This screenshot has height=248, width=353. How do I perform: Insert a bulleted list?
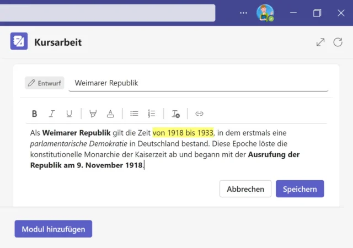(x=134, y=114)
